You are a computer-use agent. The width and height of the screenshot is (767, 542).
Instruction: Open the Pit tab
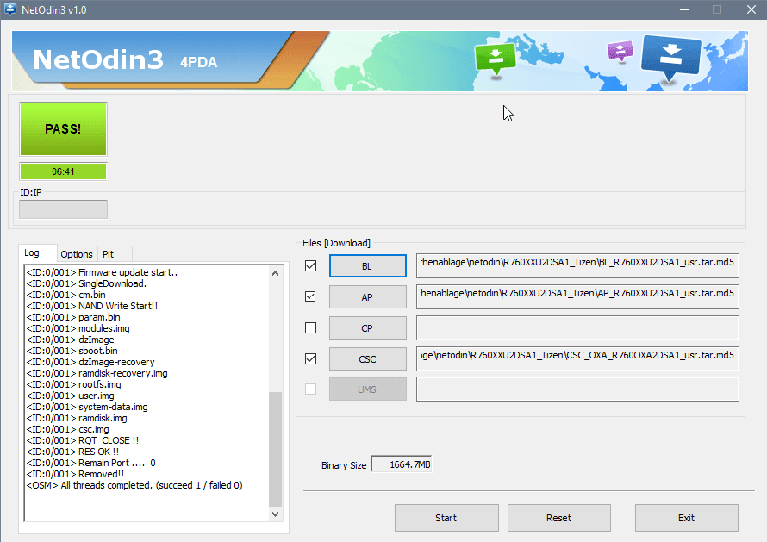pyautogui.click(x=109, y=254)
